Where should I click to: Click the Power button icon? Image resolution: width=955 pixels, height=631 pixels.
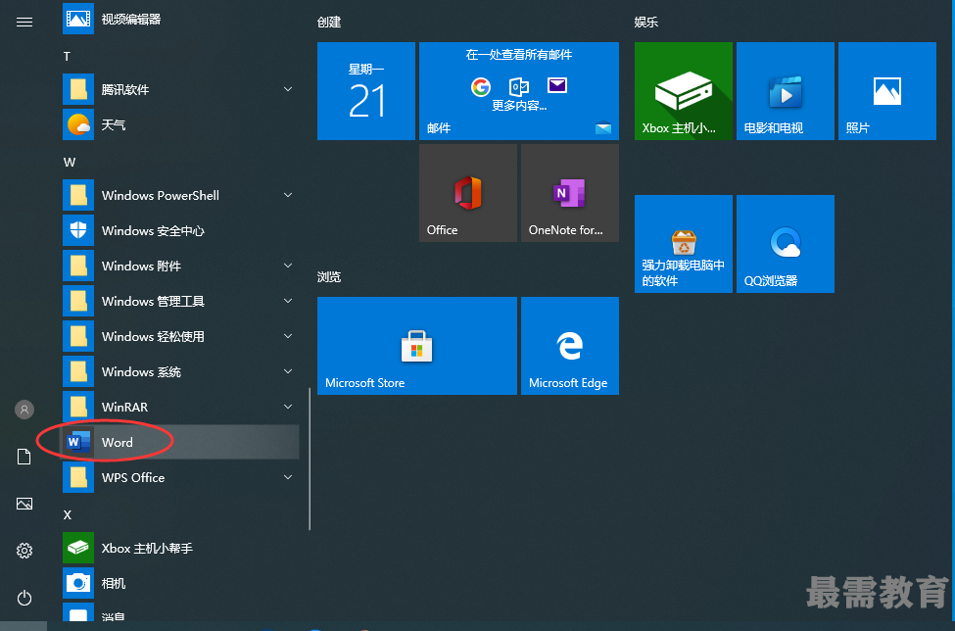pos(24,598)
